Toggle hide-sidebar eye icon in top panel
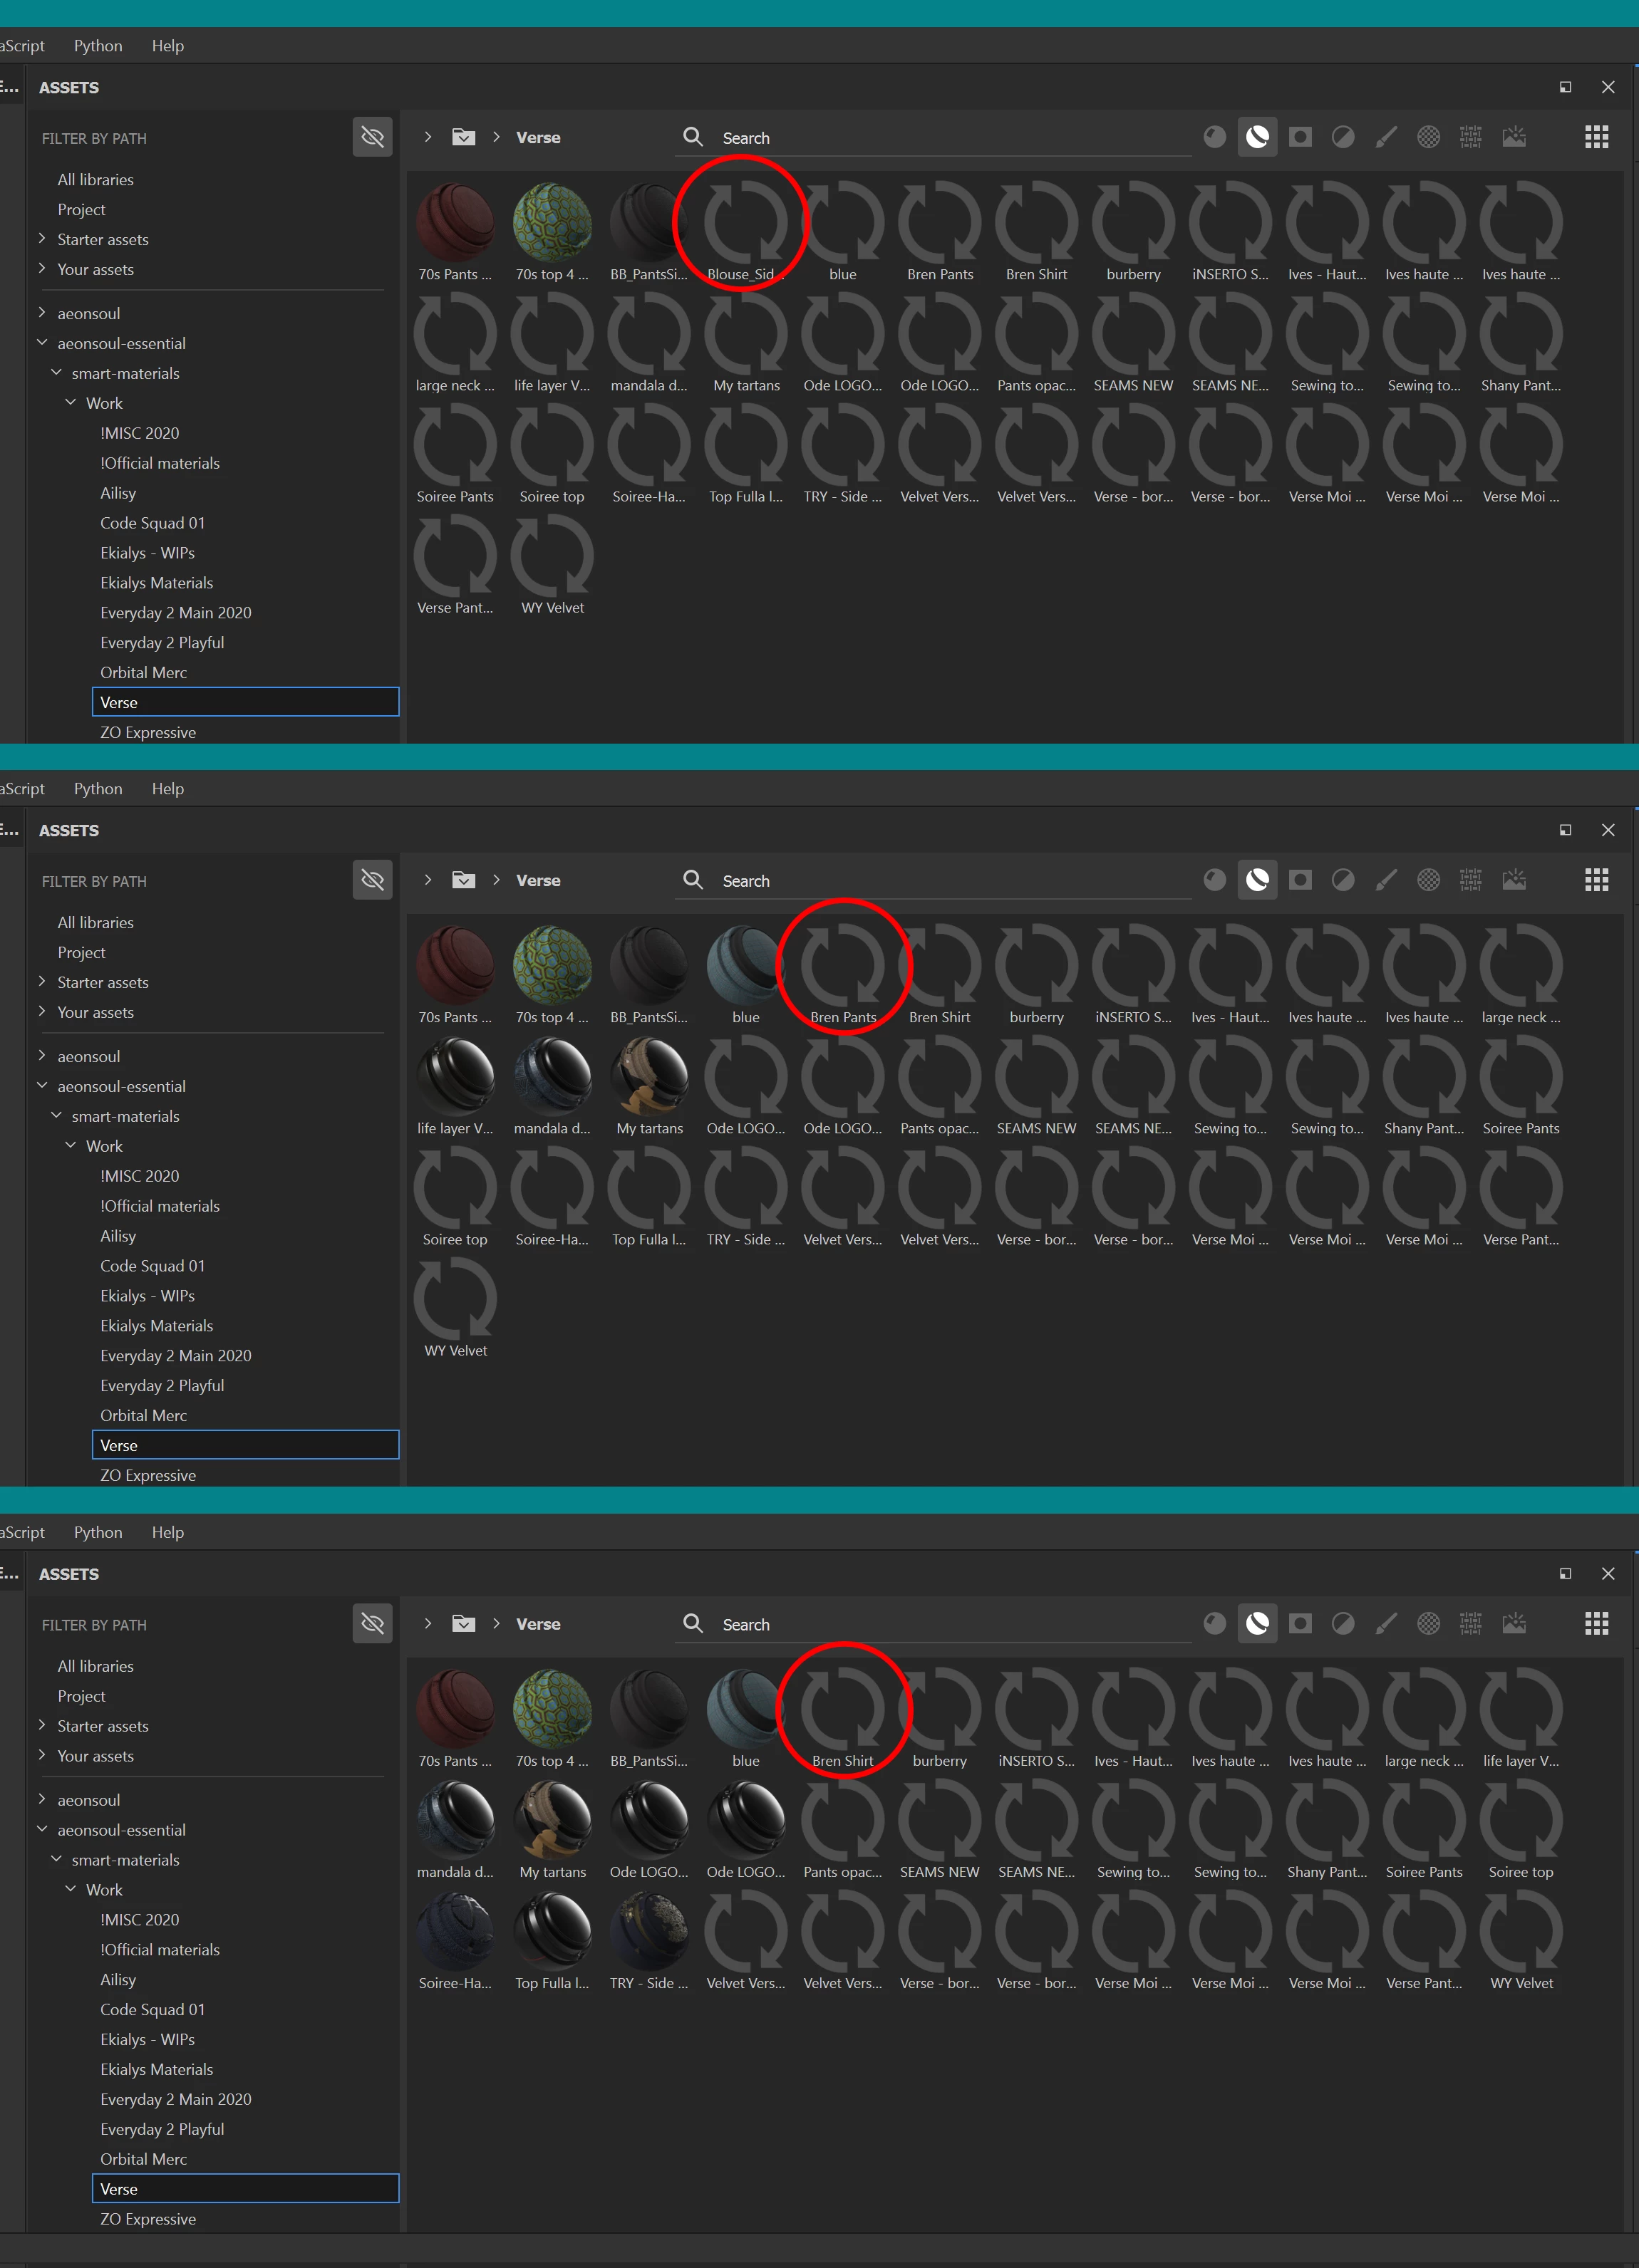 point(372,137)
